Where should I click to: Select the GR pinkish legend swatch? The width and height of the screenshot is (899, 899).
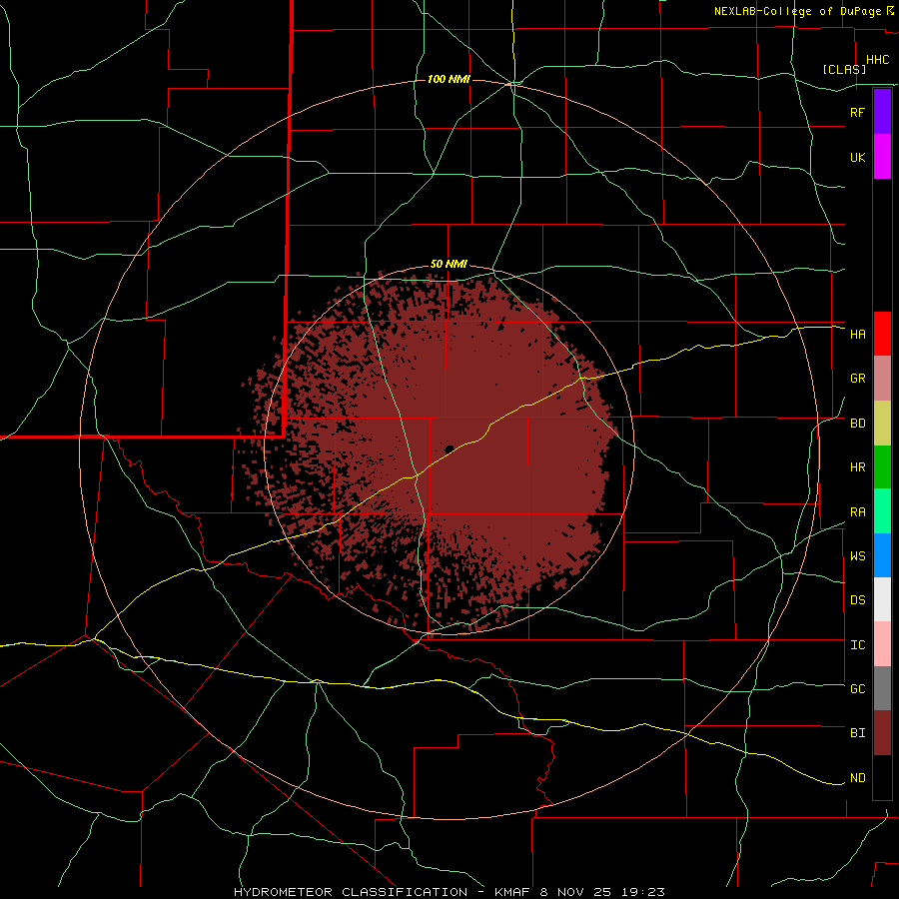(882, 379)
